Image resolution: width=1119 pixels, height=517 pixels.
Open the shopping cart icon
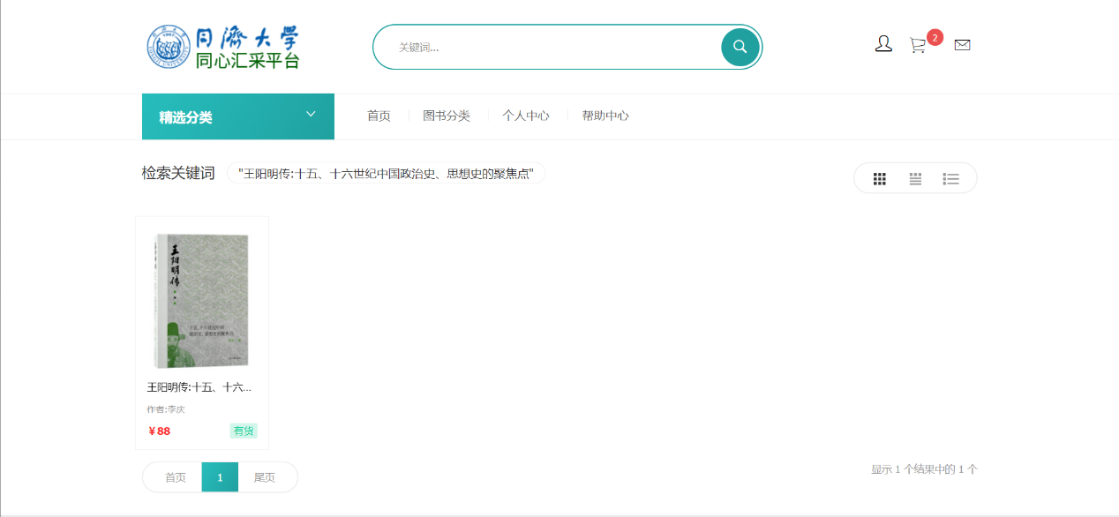click(x=918, y=45)
